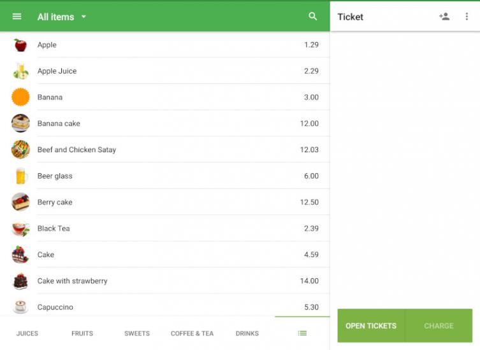Open the ticket three-dot options menu
Screen dimensions: 480x350
[467, 17]
